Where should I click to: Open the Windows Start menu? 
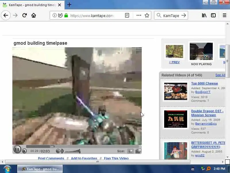point(7,169)
